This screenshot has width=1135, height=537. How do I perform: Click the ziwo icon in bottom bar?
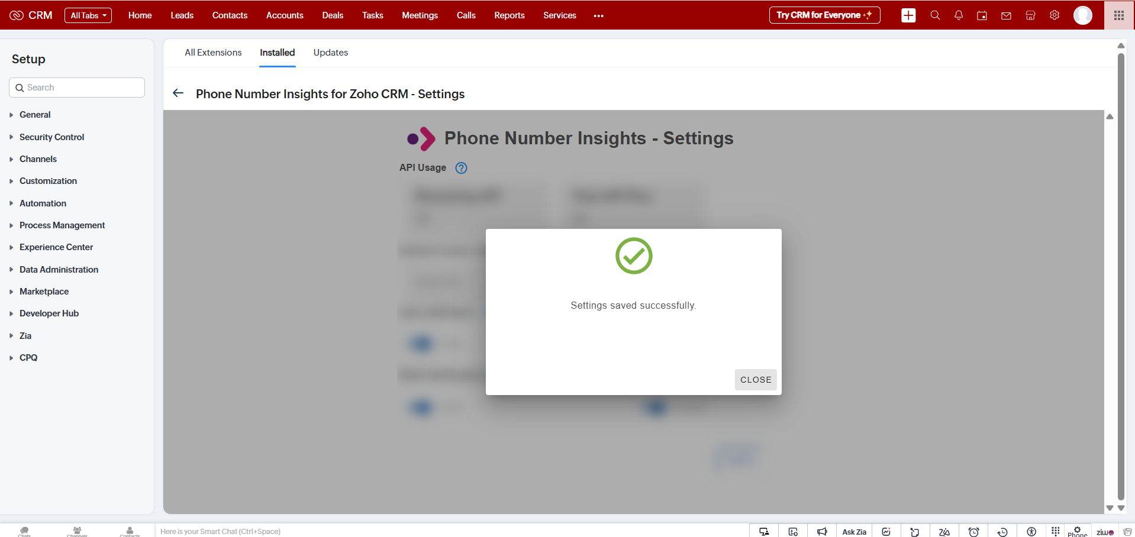click(1105, 532)
